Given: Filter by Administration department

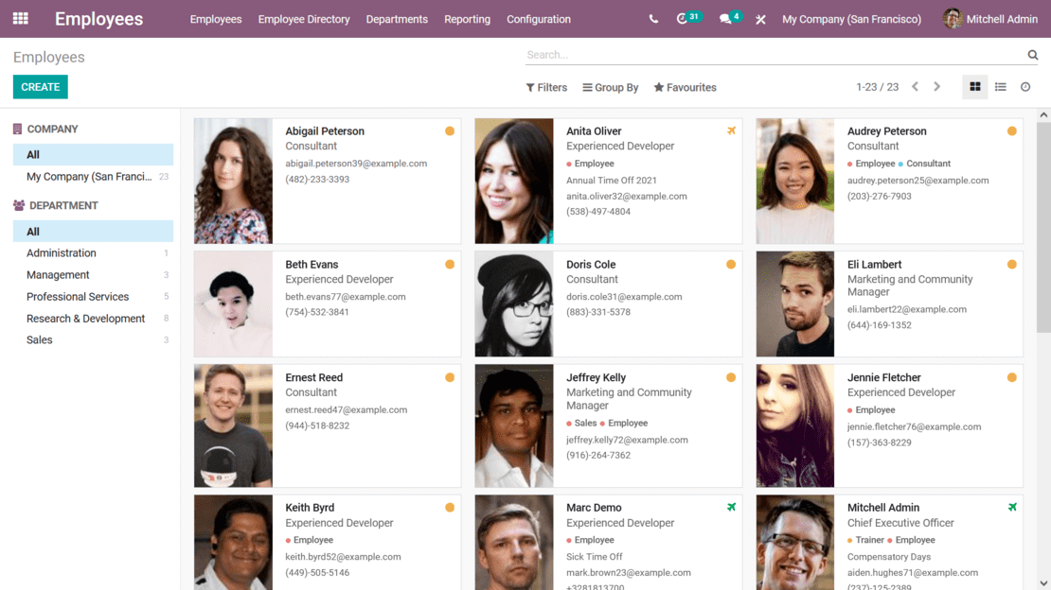Looking at the screenshot, I should (x=62, y=253).
